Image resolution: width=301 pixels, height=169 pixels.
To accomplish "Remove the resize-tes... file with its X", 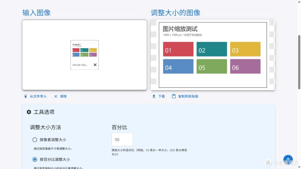I will tap(95, 65).
